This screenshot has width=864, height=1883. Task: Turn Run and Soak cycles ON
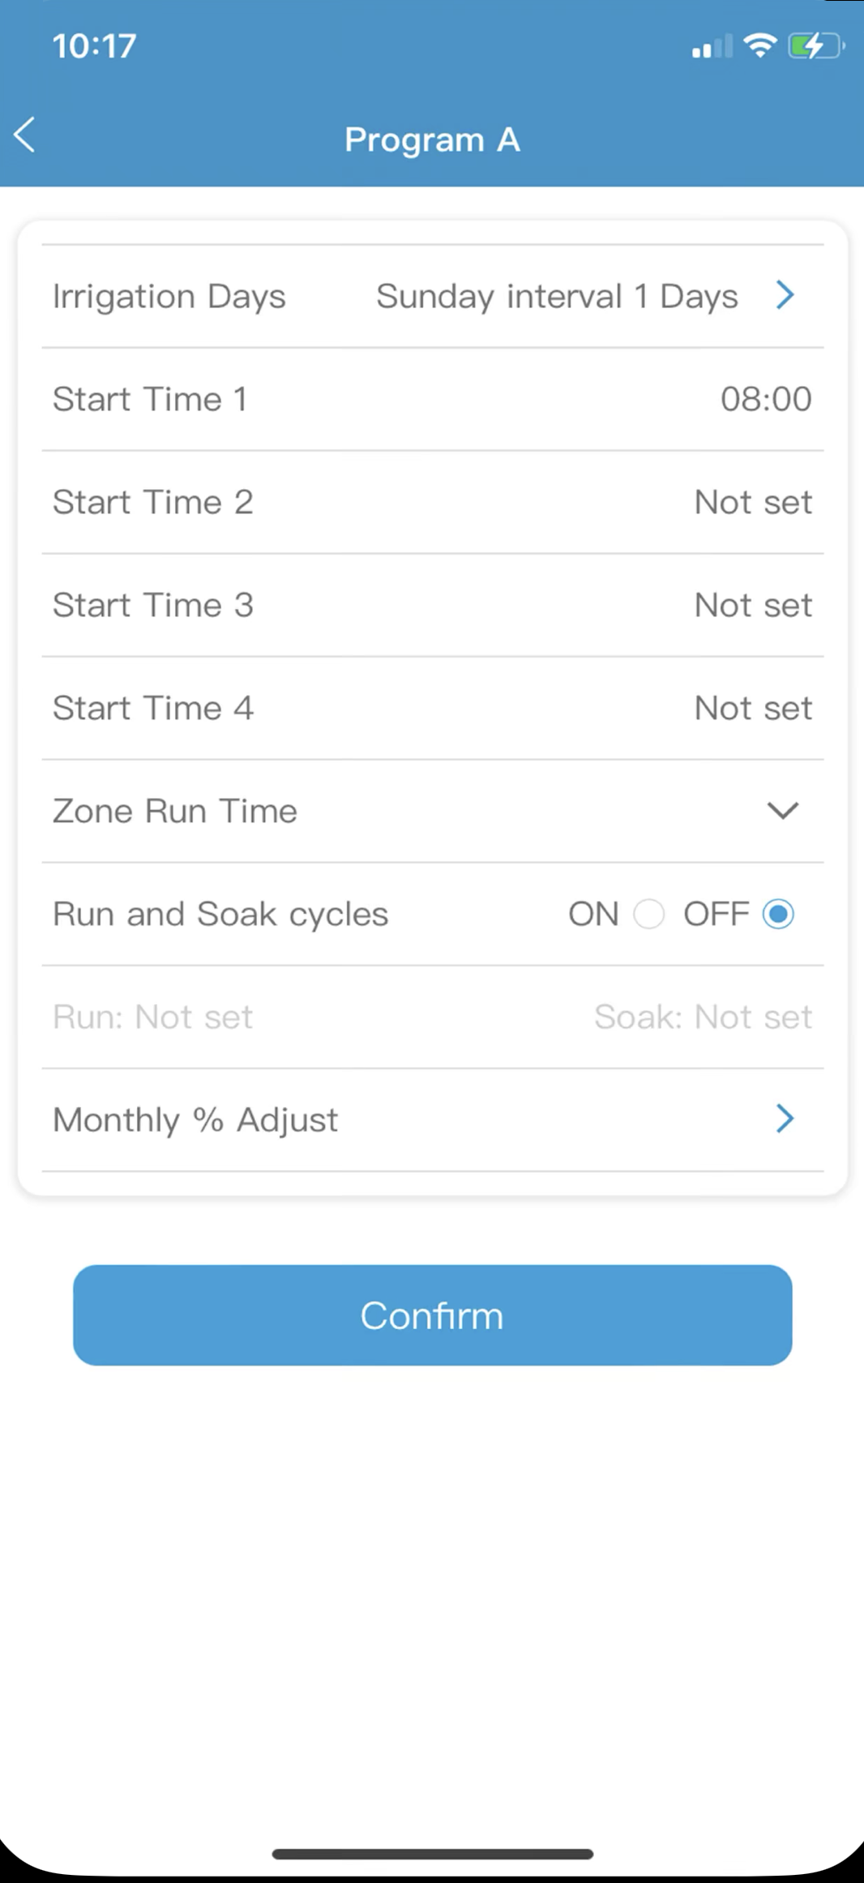pos(648,914)
